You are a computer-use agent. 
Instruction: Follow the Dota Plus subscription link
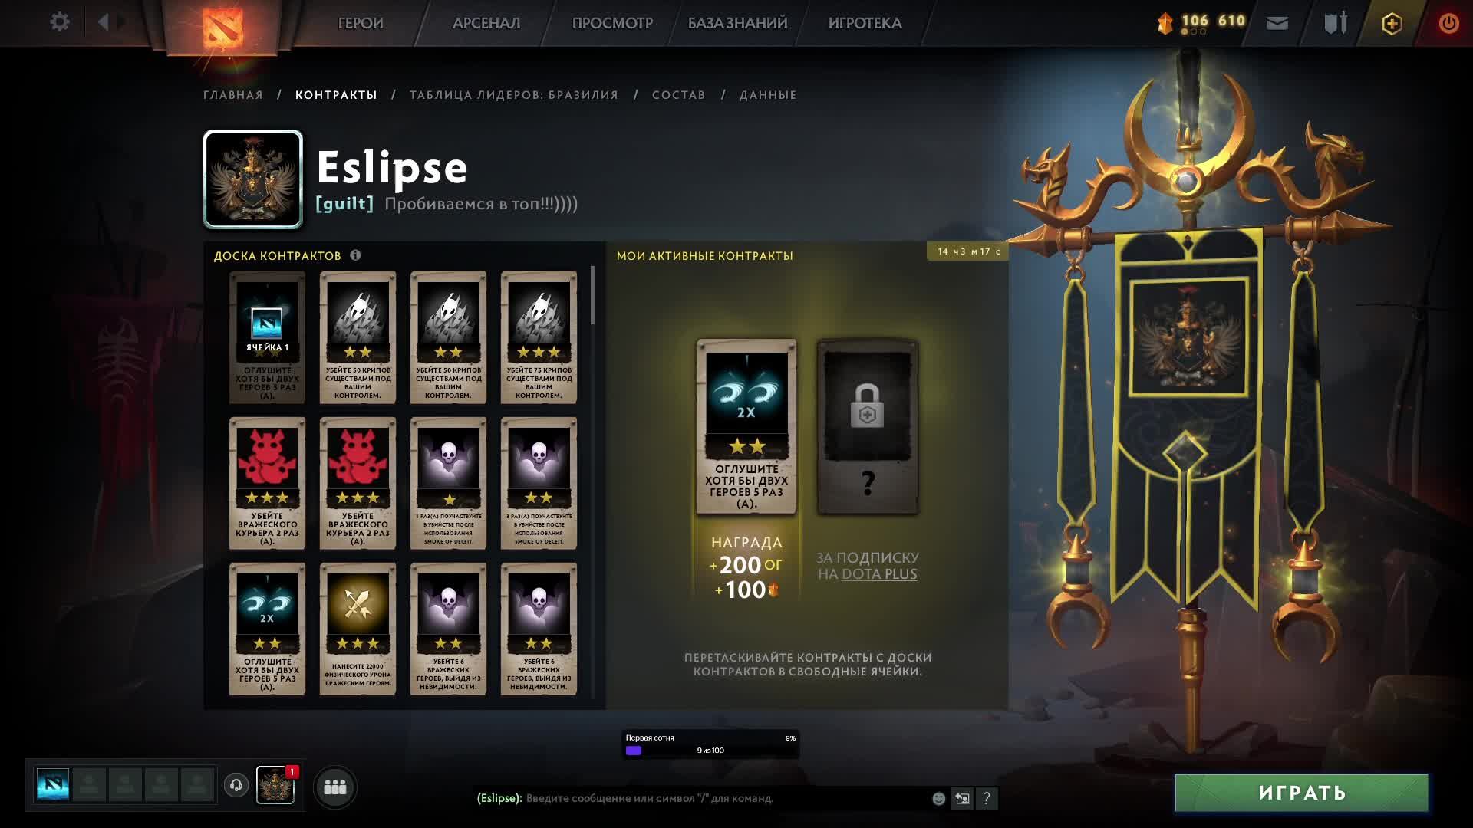879,574
